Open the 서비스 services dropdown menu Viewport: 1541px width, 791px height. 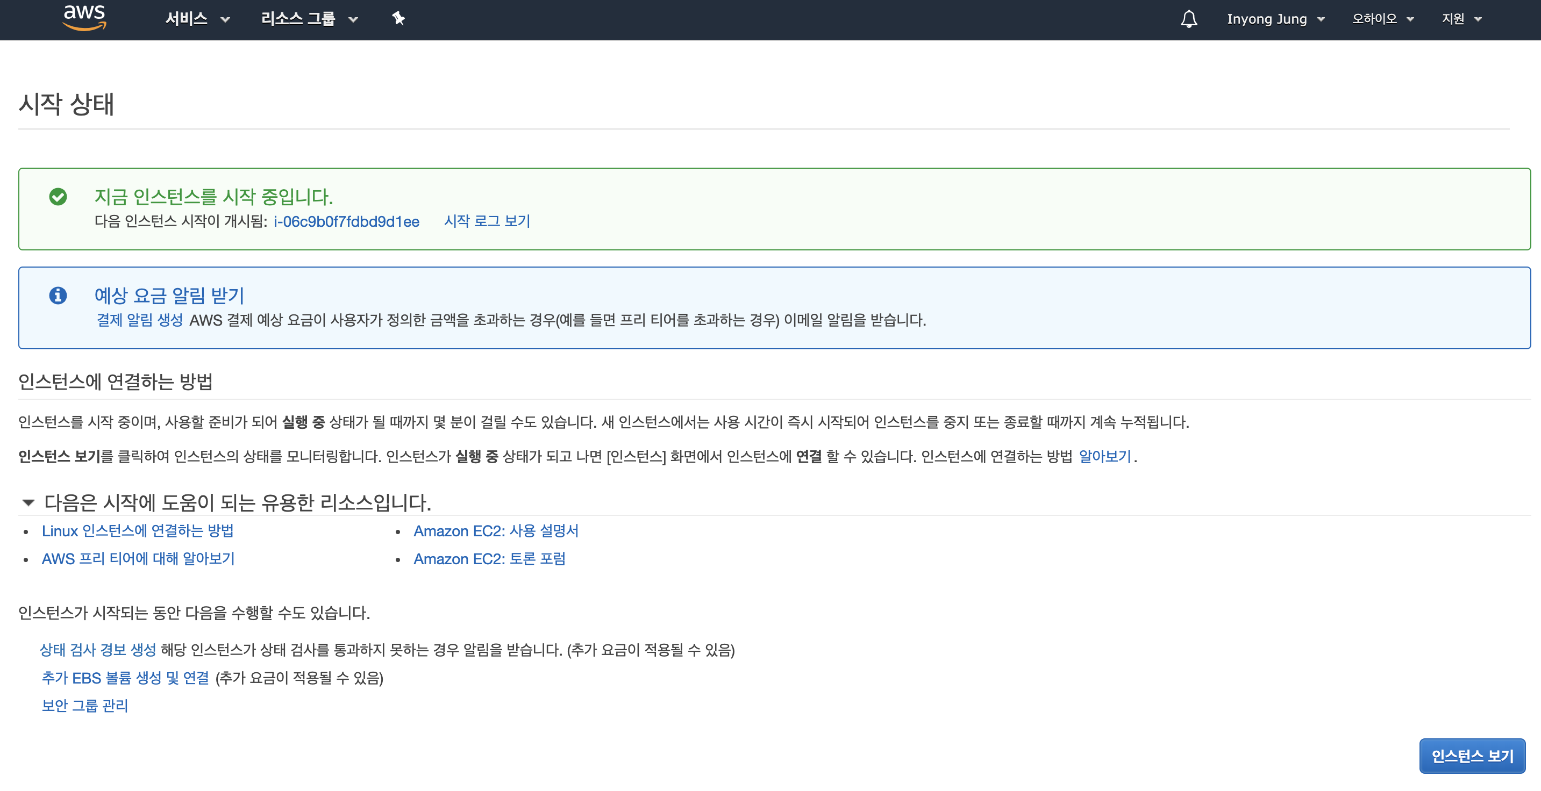pyautogui.click(x=197, y=19)
